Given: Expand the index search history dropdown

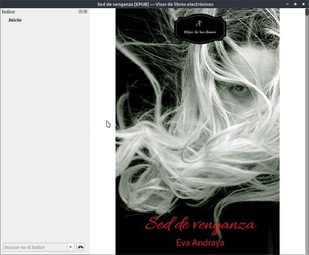Looking at the screenshot, I should coord(71,247).
